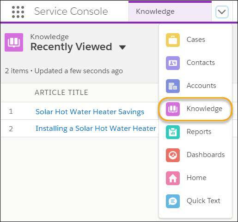Image resolution: width=238 pixels, height=222 pixels.
Task: Open the Solar Hot Water Heater Savings article
Action: 90,112
